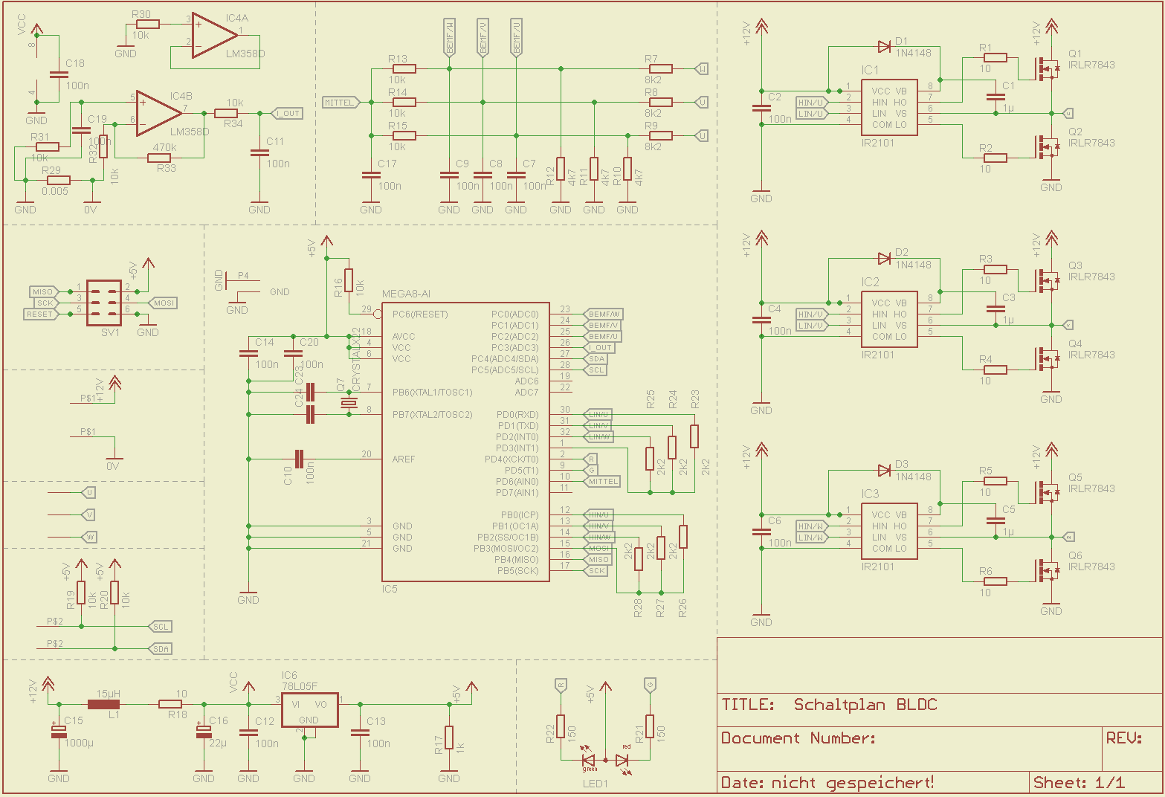The height and width of the screenshot is (797, 1165).
Task: Click the 'PD6(AIN0)' pin label
Action: tap(517, 481)
